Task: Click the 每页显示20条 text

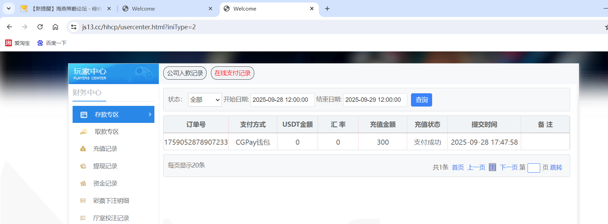Action: (186, 165)
